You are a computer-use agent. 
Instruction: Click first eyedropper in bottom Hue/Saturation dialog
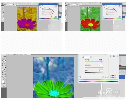pyautogui.click(x=103, y=77)
